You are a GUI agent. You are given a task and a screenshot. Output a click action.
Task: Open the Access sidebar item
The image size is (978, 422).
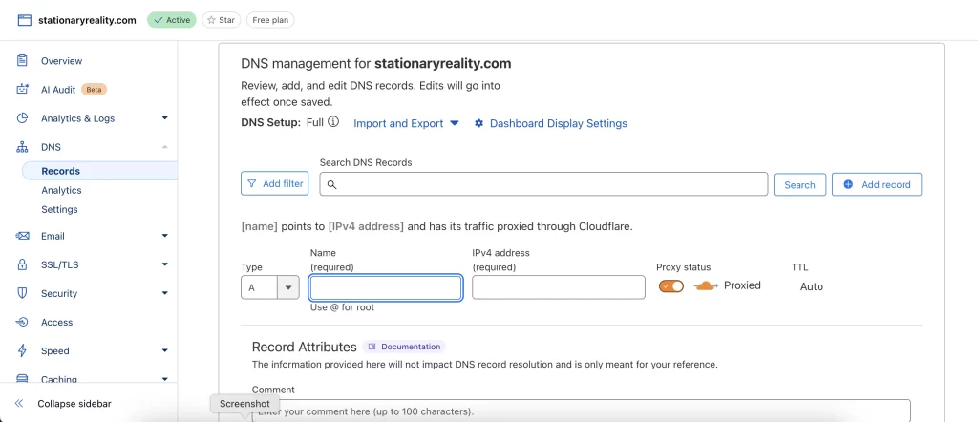[x=56, y=322]
